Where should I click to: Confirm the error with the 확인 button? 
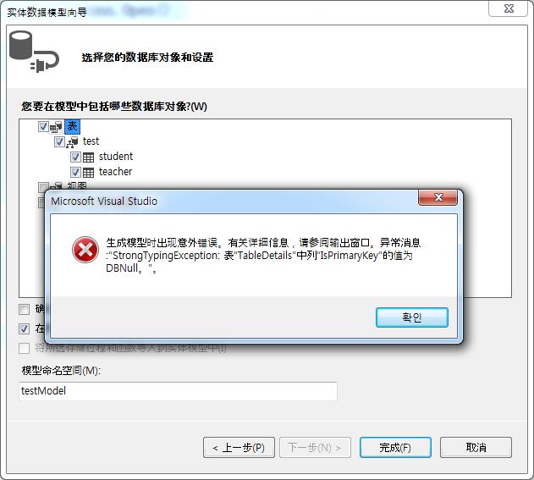tap(412, 317)
